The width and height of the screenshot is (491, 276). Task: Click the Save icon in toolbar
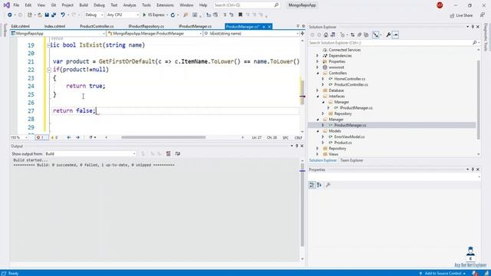coord(47,15)
